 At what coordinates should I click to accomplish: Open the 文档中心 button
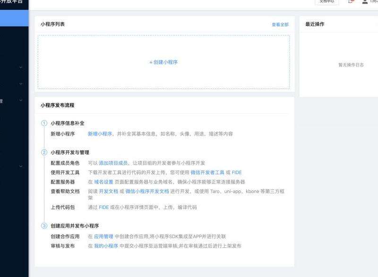pos(326,2)
